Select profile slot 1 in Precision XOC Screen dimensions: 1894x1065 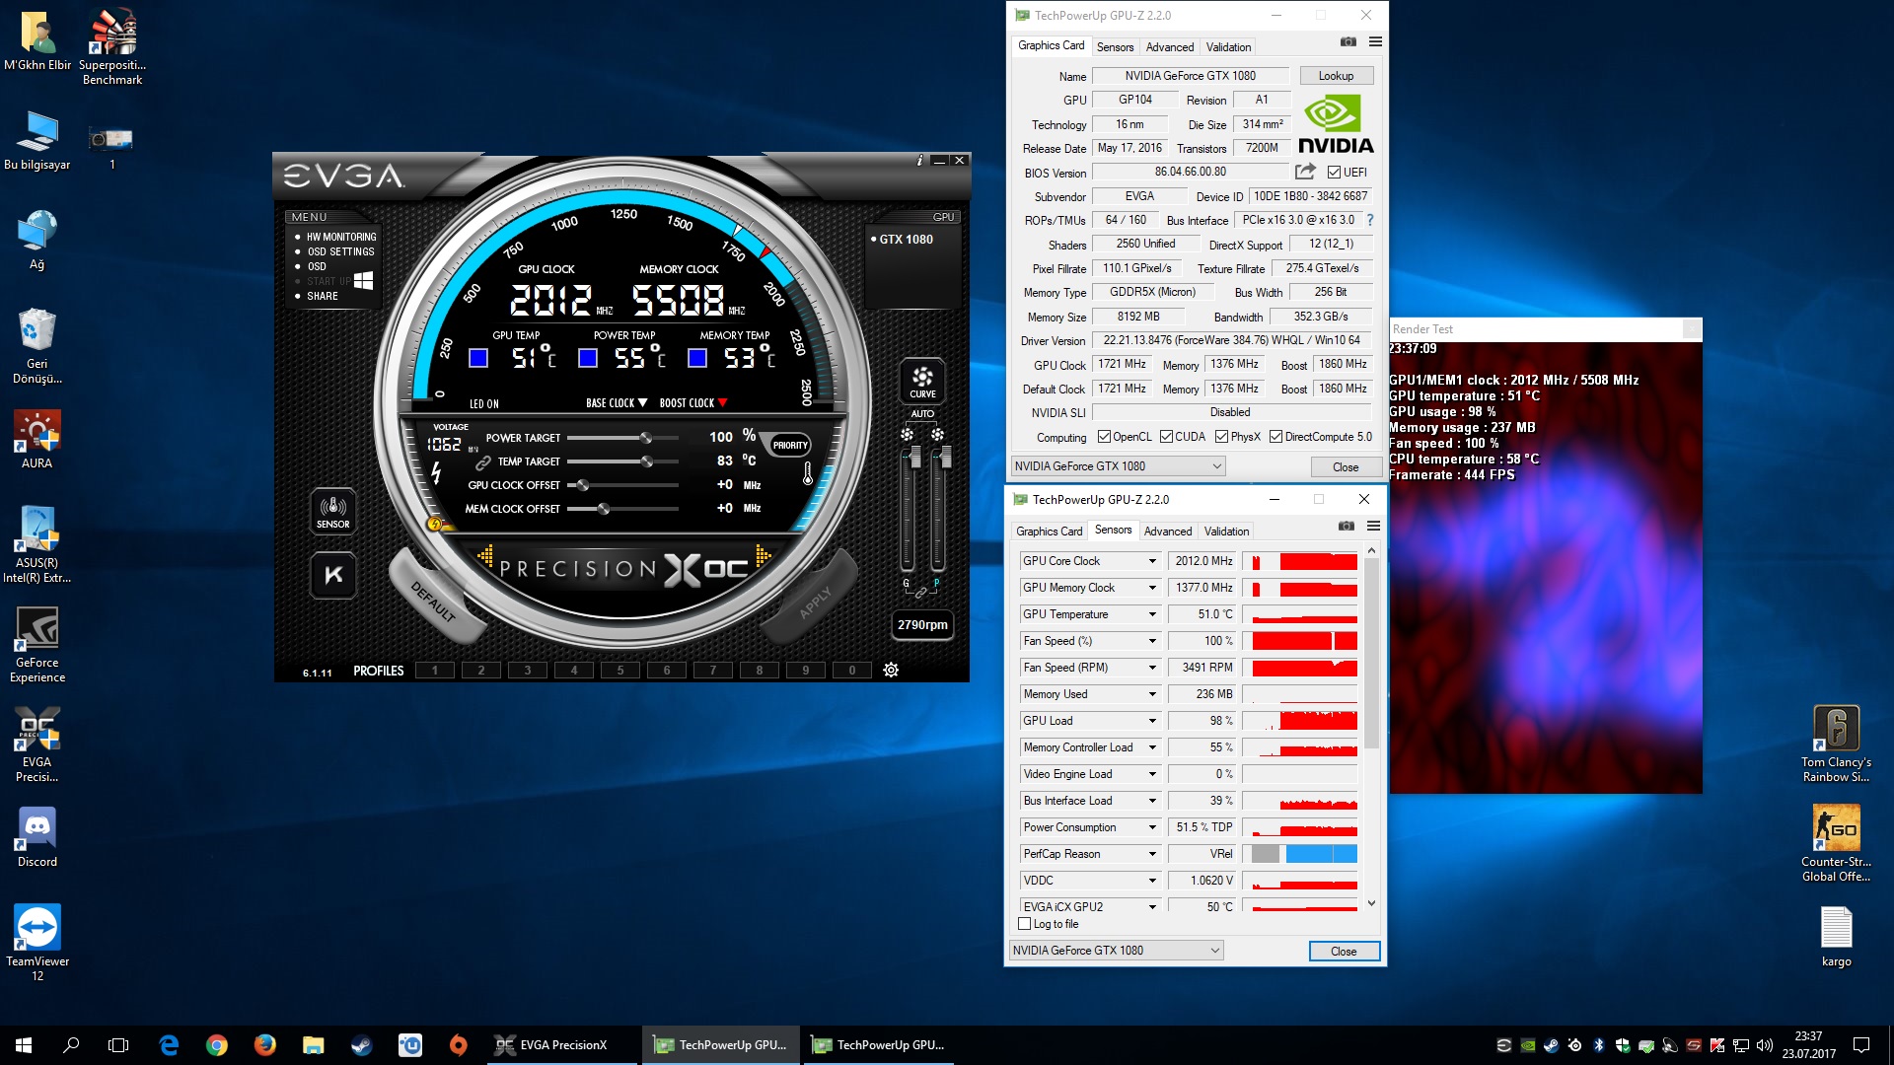pos(434,671)
